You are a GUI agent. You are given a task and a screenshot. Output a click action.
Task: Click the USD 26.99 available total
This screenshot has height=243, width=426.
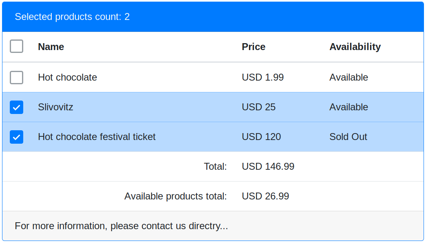(x=265, y=196)
